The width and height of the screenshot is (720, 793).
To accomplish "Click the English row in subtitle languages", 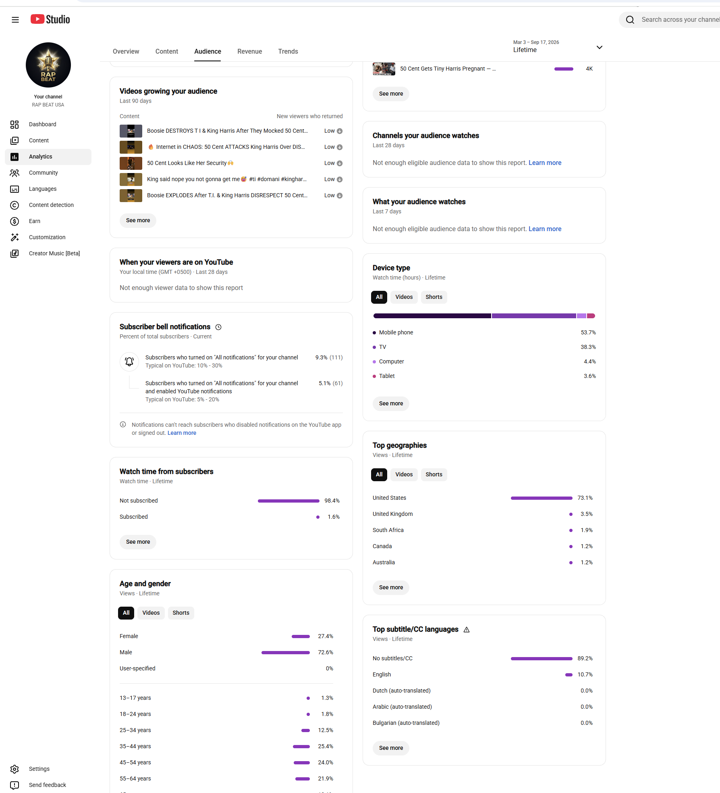I will (483, 675).
